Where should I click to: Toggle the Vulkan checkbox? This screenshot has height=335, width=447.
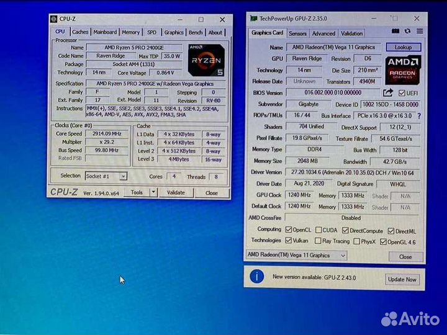[289, 241]
